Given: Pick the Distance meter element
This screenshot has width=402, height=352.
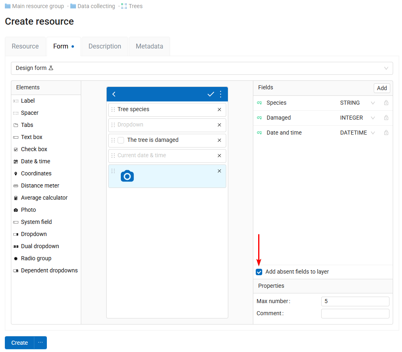Looking at the screenshot, I should (x=40, y=185).
